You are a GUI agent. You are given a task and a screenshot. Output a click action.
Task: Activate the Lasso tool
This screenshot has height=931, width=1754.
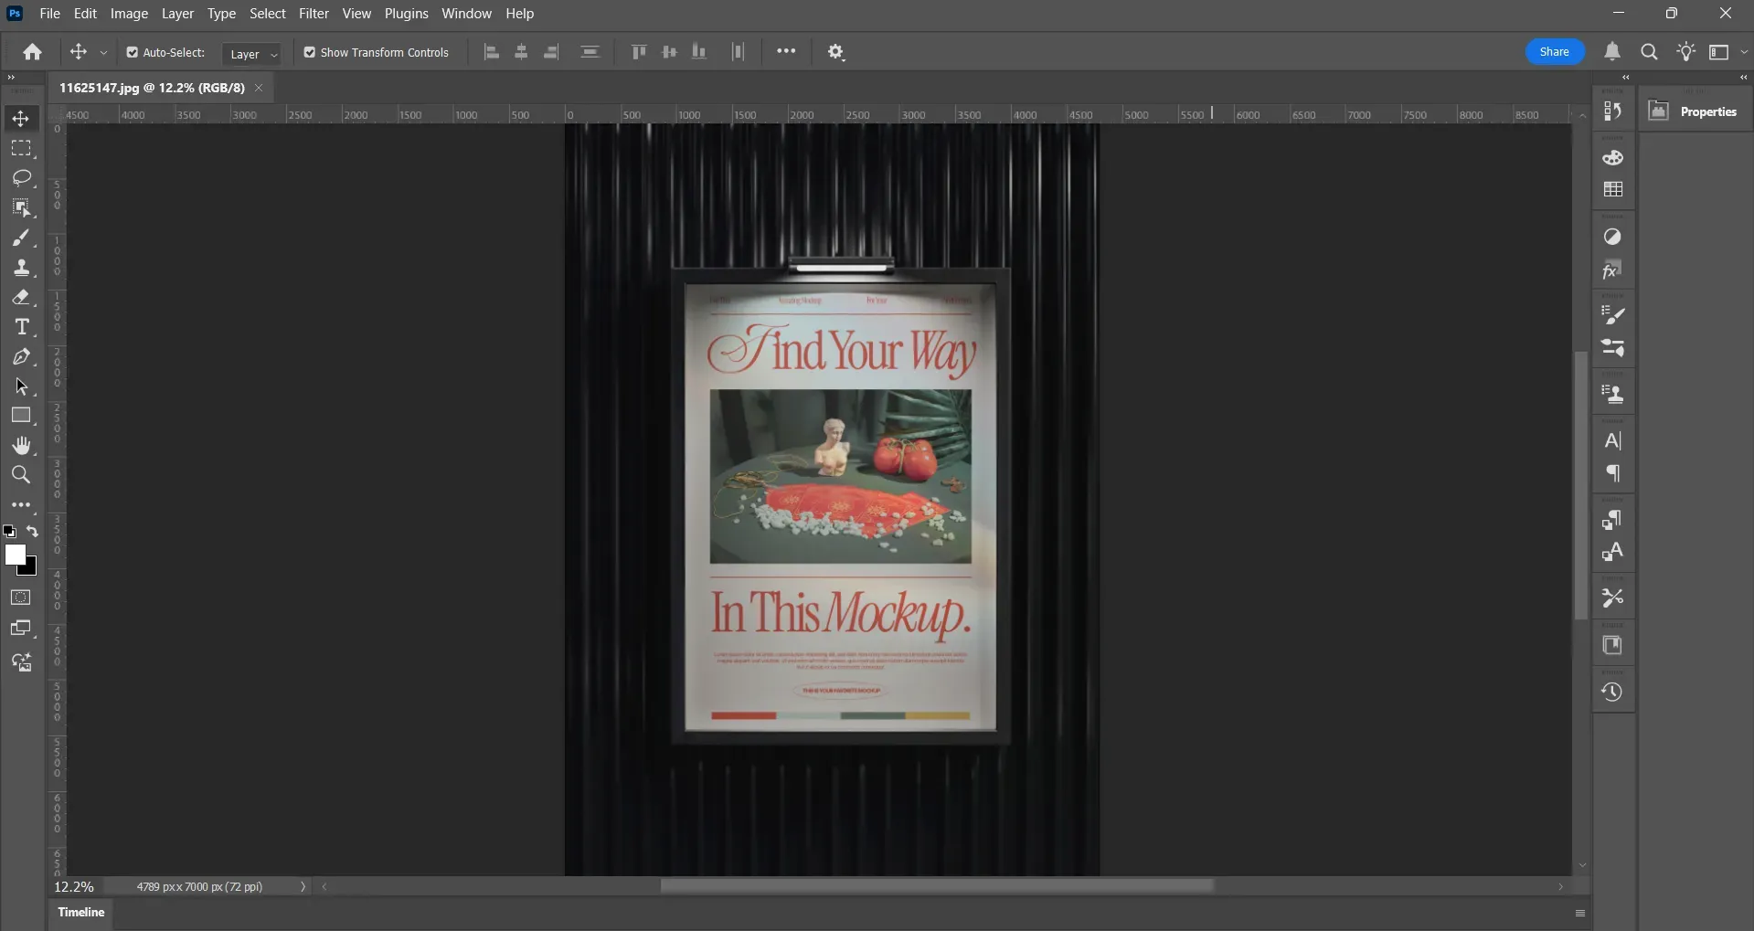click(x=20, y=178)
